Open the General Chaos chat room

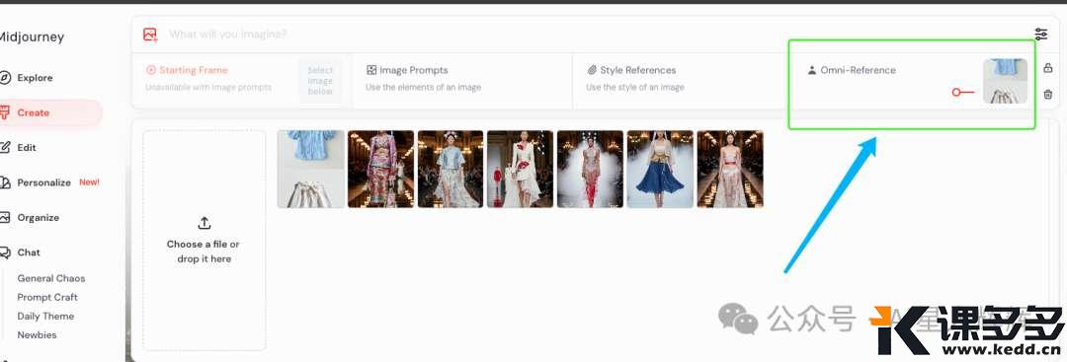coord(51,278)
